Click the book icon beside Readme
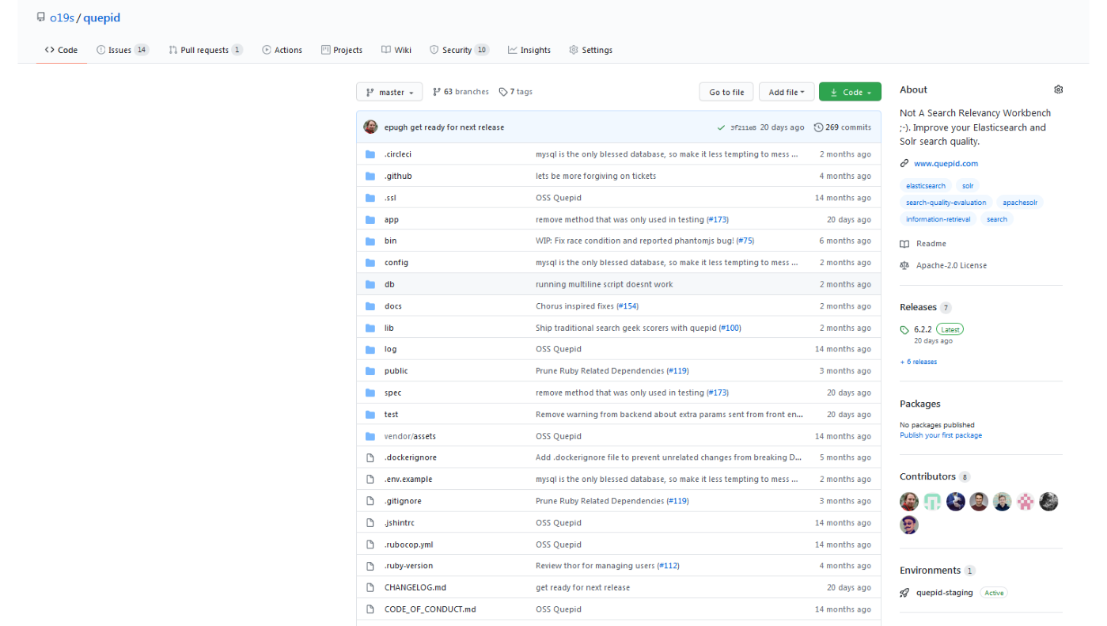Screen dimensions: 1107x626 pyautogui.click(x=904, y=244)
